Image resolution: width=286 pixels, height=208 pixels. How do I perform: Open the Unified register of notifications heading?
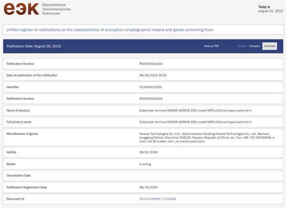click(x=110, y=30)
